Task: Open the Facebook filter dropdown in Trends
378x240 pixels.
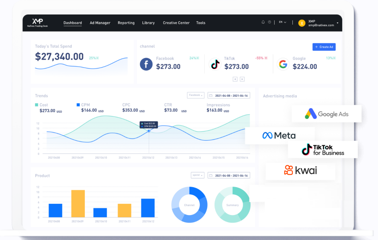Action: click(x=196, y=95)
